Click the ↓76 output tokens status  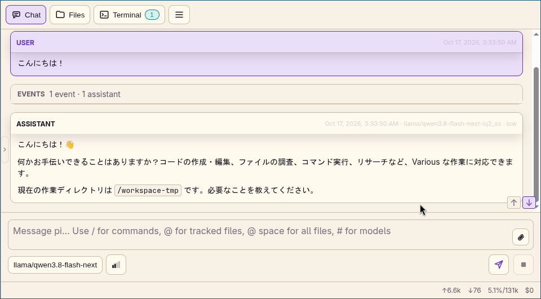pyautogui.click(x=475, y=291)
